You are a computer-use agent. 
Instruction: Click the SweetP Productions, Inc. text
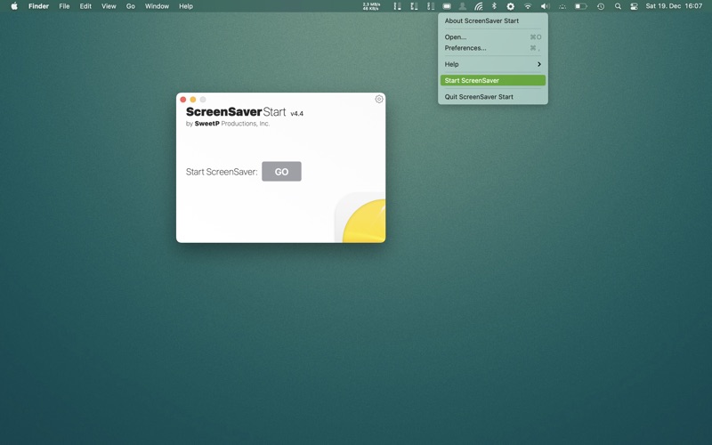click(x=232, y=124)
